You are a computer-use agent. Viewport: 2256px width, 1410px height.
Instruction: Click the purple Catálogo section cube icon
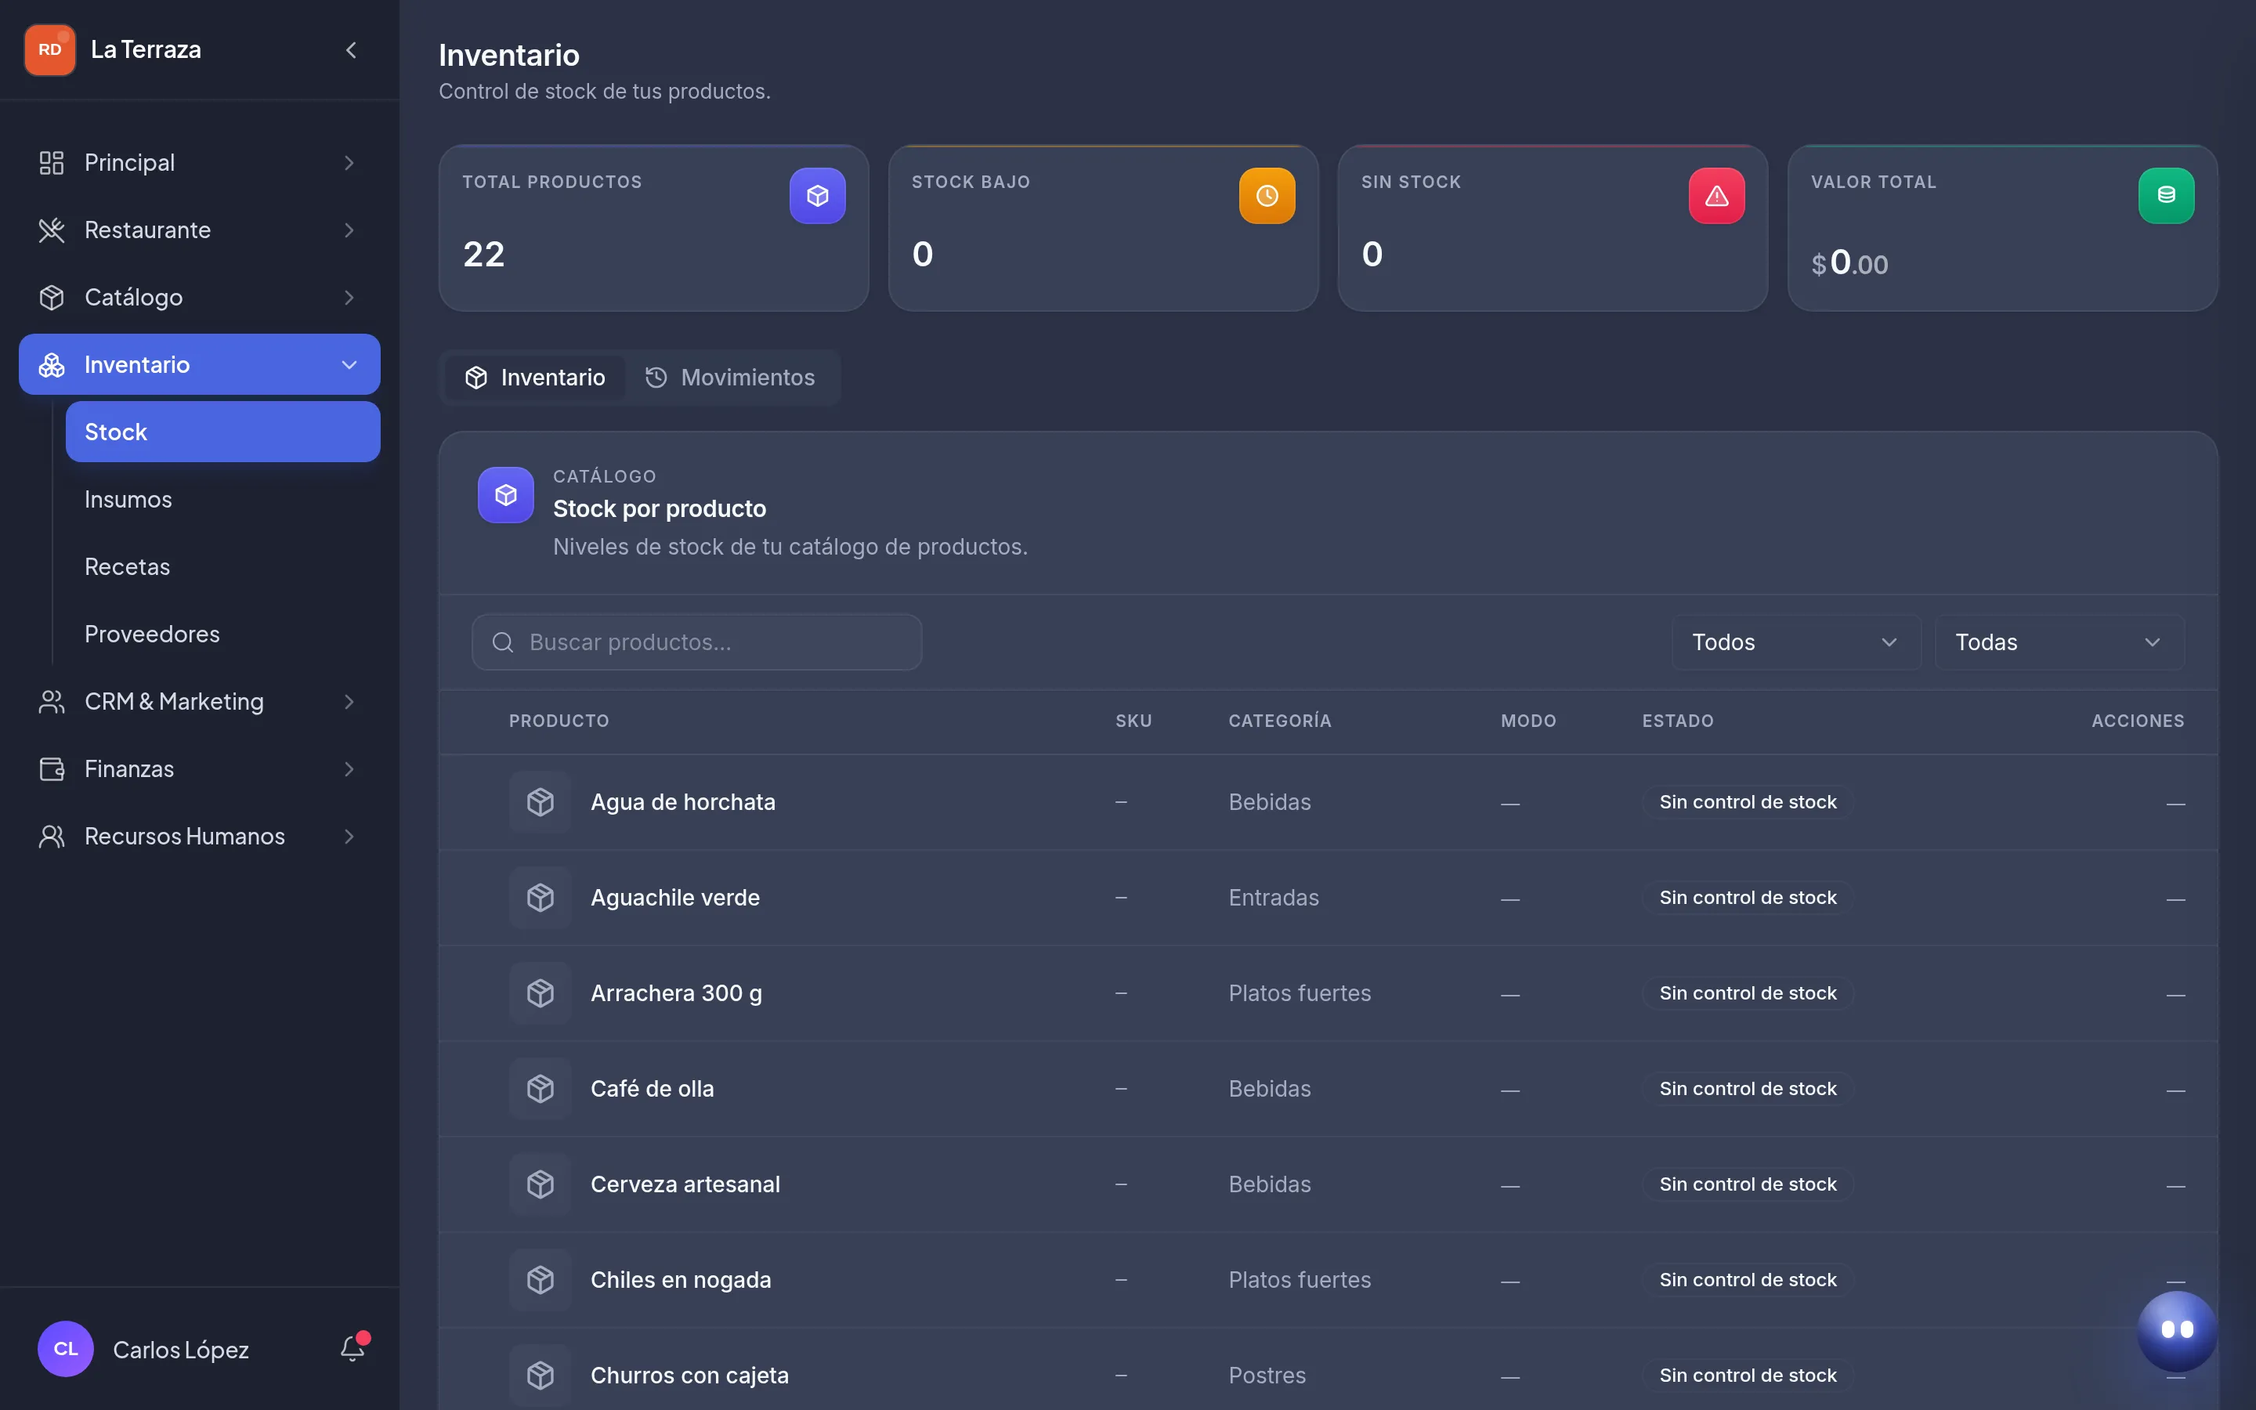pos(506,495)
